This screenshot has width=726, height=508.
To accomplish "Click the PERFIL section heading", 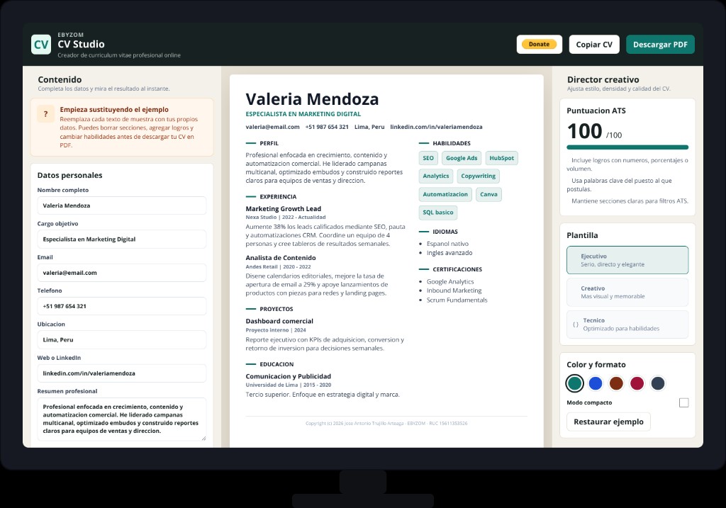I will tap(269, 143).
